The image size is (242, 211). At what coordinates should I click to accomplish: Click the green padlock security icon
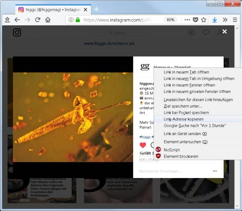78,20
